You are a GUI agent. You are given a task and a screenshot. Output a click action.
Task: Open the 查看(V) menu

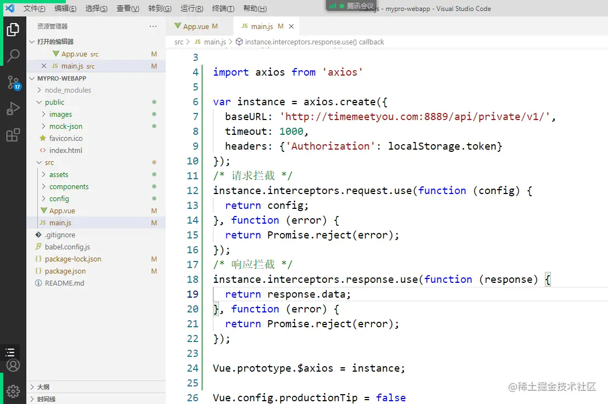(127, 9)
